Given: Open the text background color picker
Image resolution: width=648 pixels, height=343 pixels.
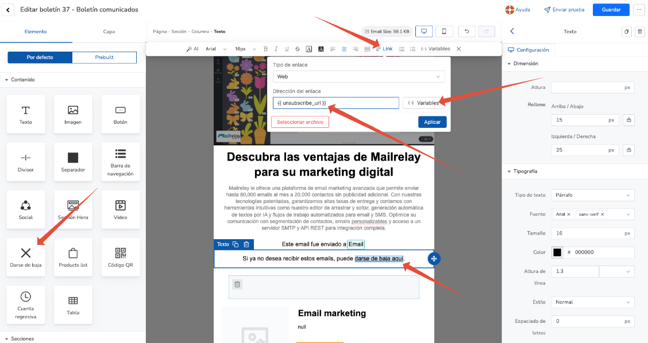Looking at the screenshot, I should [321, 49].
